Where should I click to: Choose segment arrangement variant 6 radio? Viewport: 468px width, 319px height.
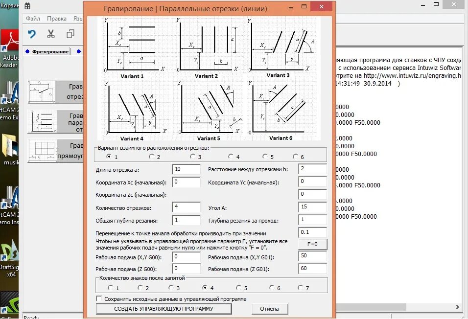click(x=295, y=157)
